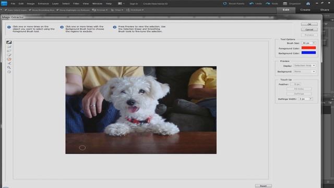Click the Reset Panels icon
The height and width of the screenshot is (188, 334).
225,4
